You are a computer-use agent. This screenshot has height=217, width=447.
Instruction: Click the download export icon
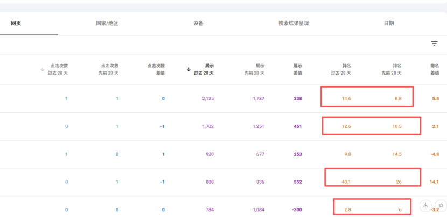(x=425, y=205)
